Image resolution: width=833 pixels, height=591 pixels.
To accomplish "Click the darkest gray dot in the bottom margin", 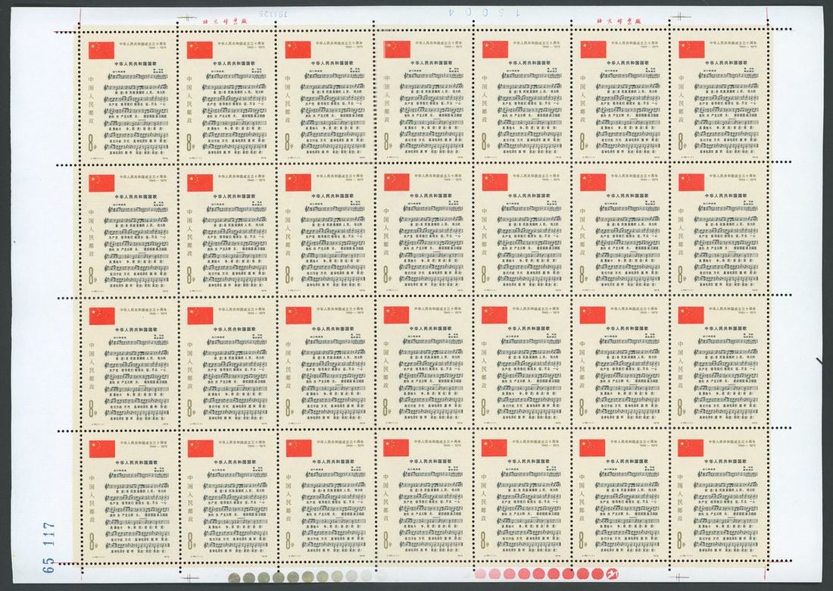I will [235, 578].
